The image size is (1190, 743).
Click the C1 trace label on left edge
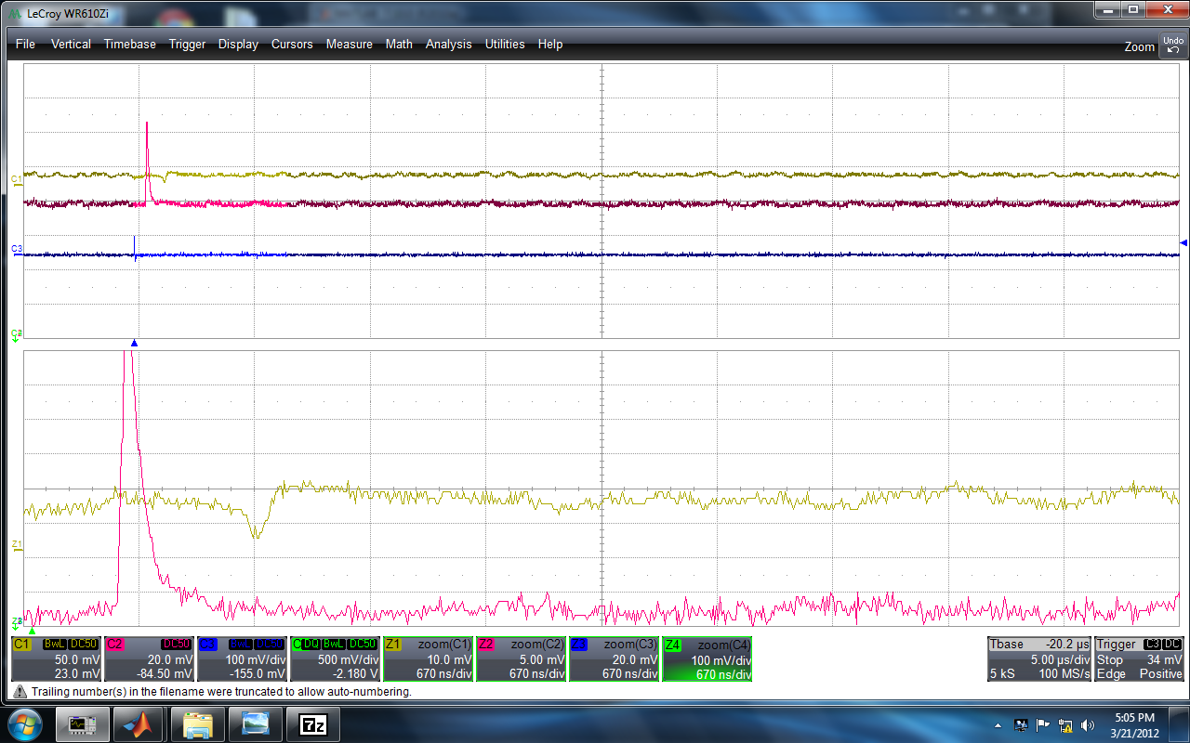pyautogui.click(x=16, y=178)
